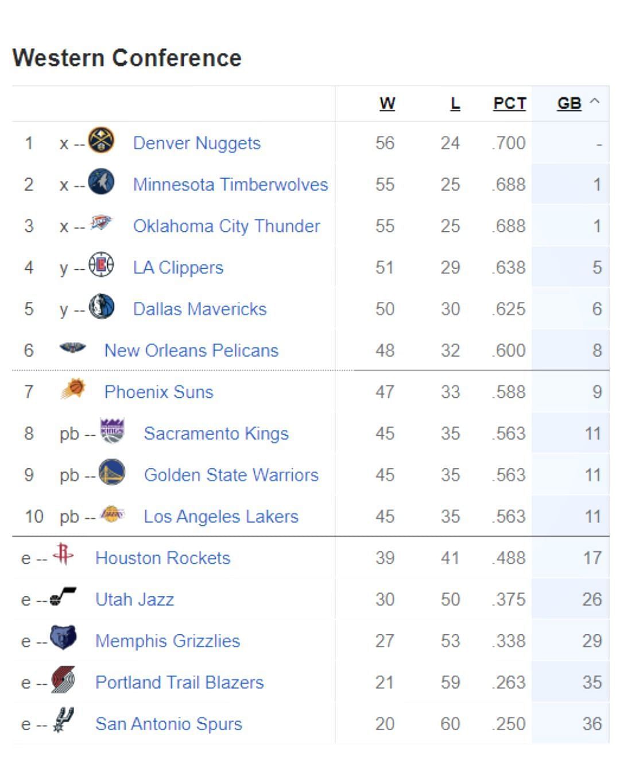Open the Portland Trail Blazers link

(x=179, y=682)
